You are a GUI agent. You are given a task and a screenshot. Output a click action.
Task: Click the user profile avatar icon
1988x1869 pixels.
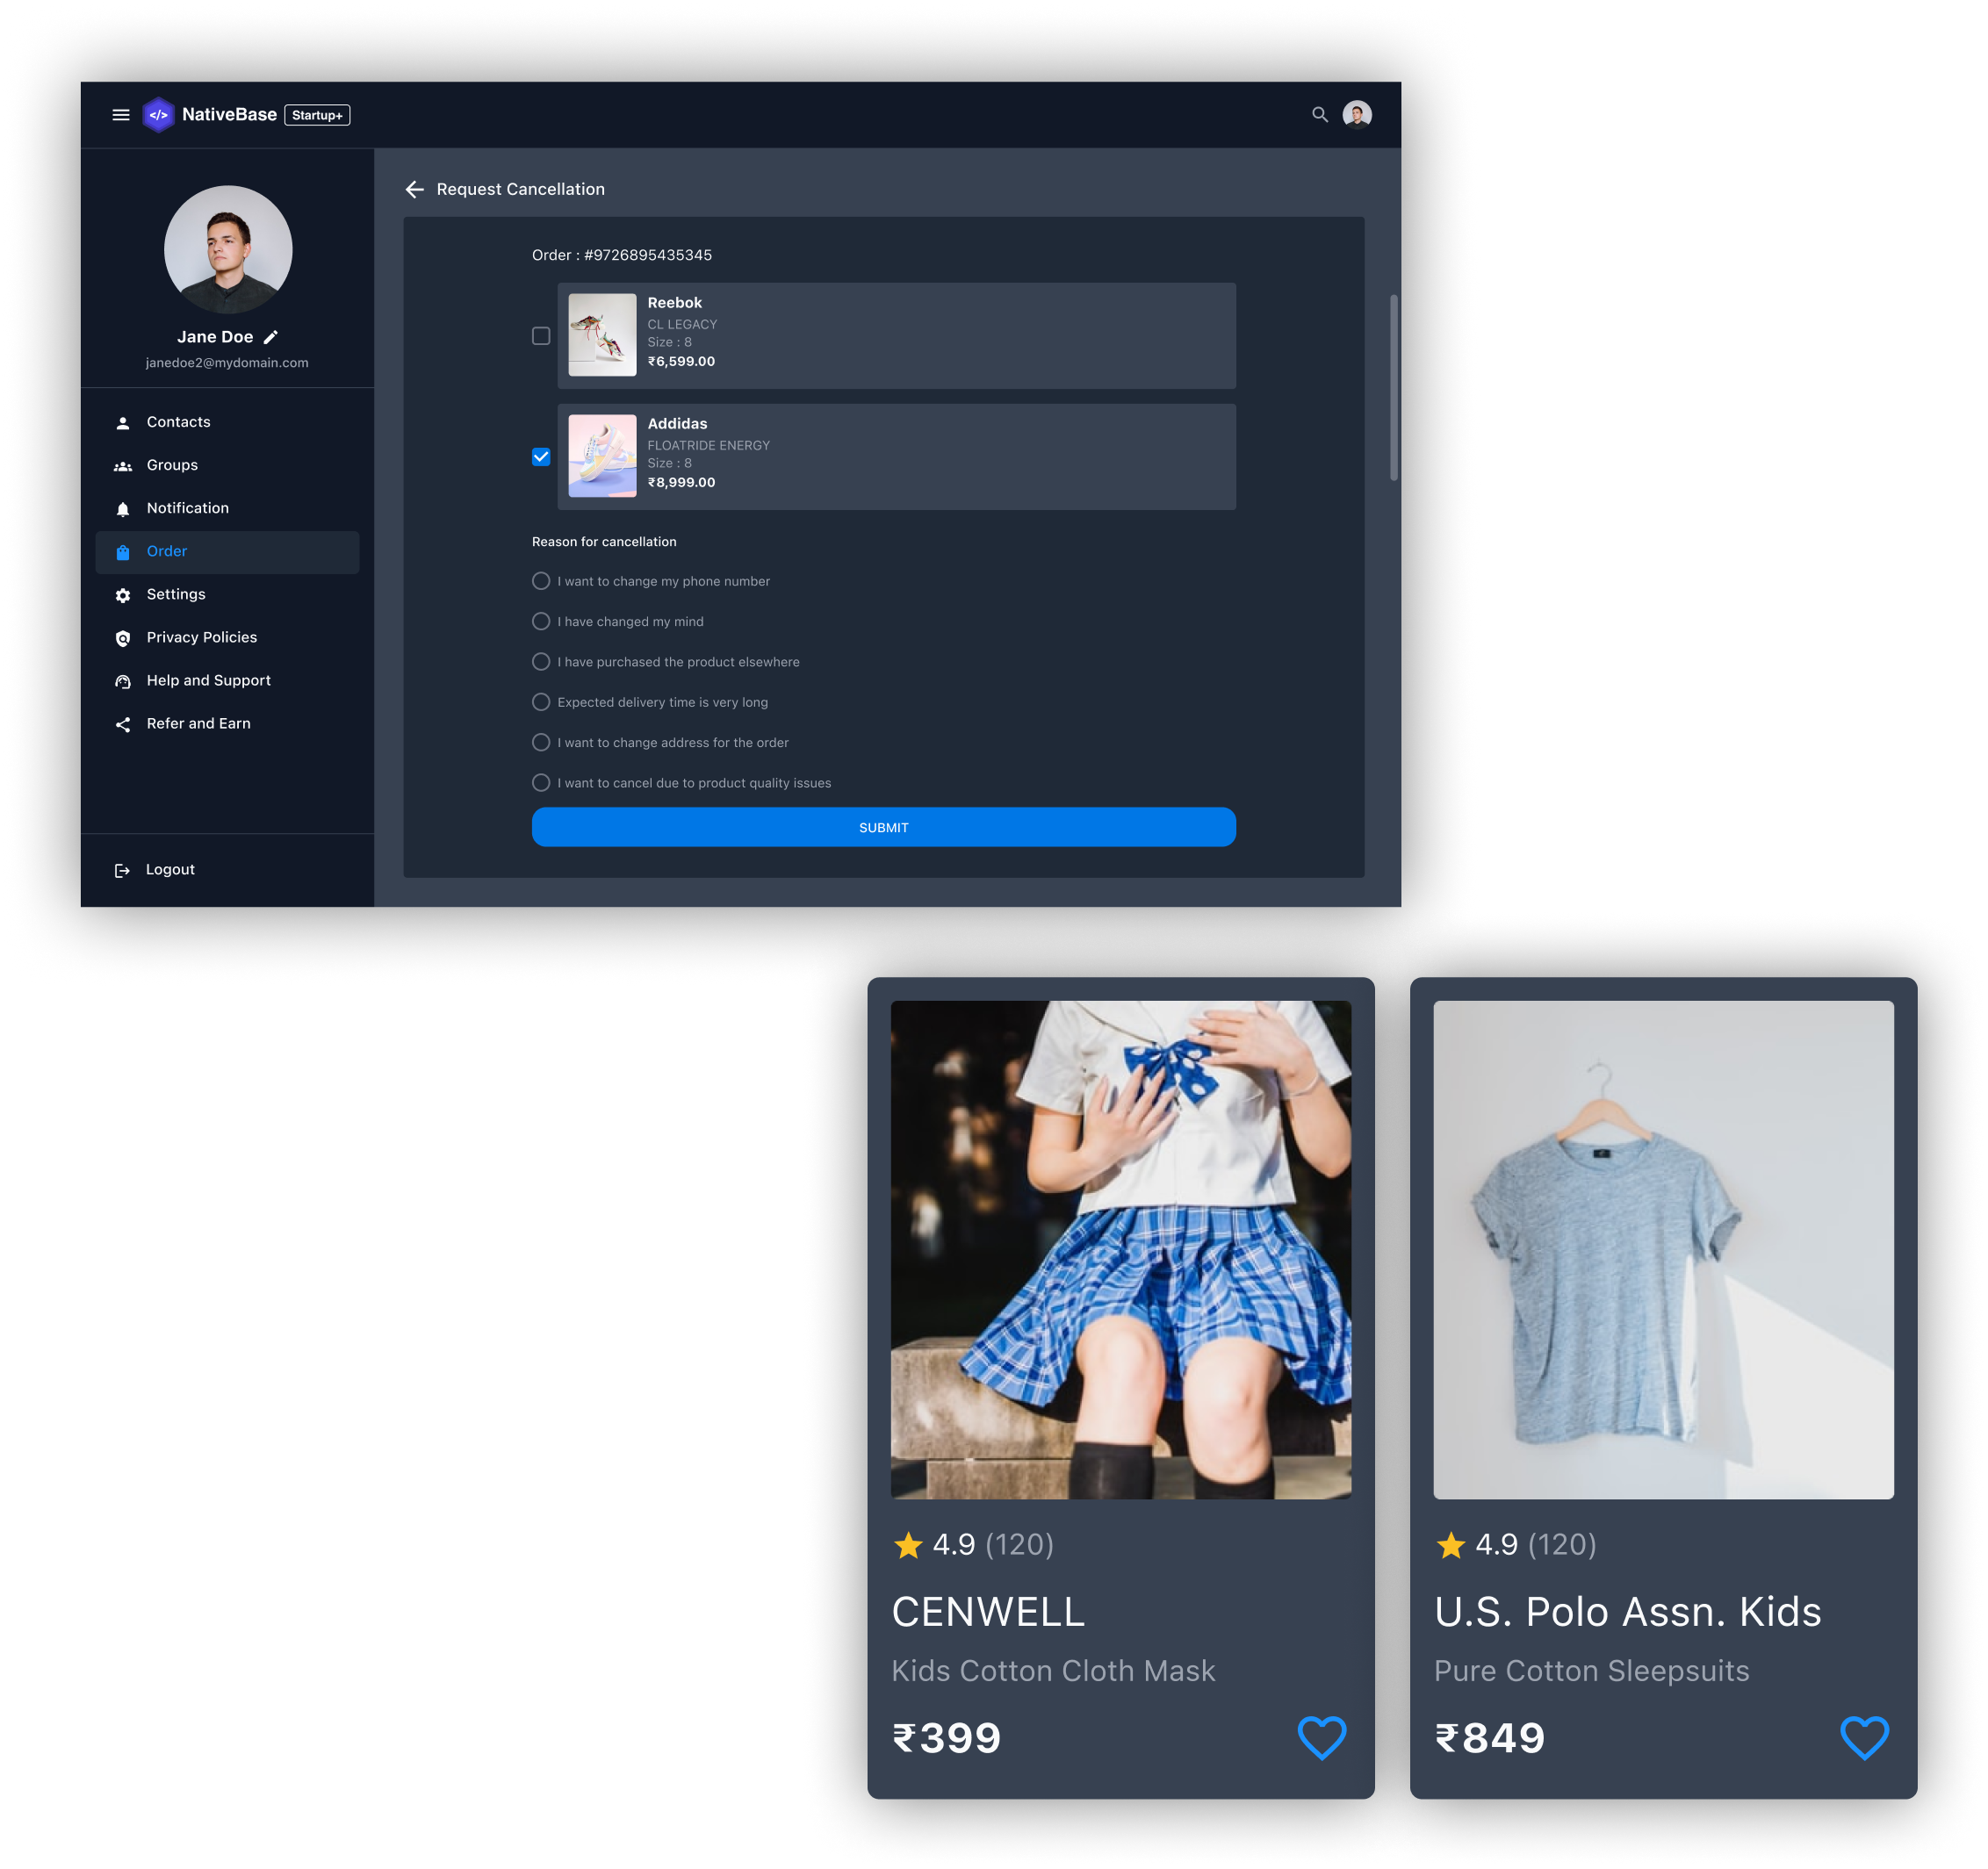pos(1361,114)
